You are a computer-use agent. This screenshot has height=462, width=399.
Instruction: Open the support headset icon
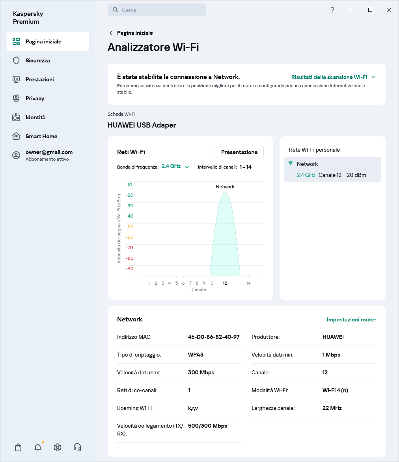tap(77, 447)
